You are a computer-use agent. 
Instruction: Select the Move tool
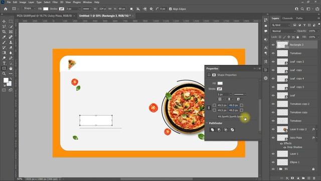coord(4,21)
